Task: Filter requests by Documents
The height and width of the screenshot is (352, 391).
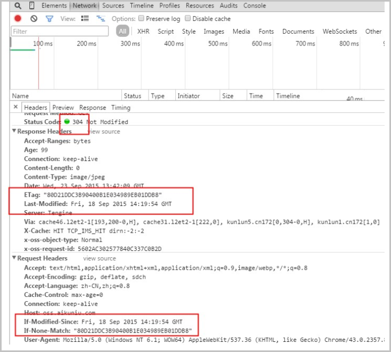Action: pos(298,32)
